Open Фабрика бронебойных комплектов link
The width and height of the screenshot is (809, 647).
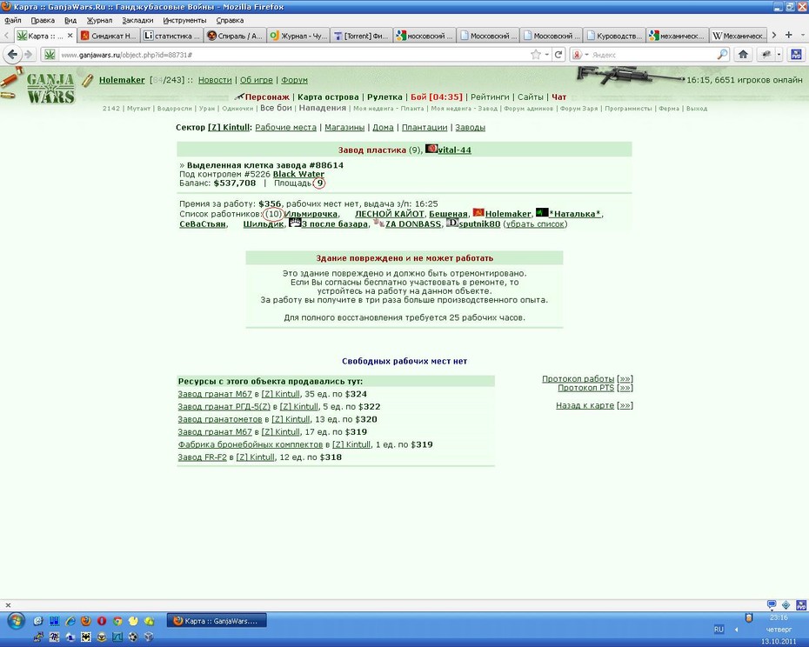point(251,444)
